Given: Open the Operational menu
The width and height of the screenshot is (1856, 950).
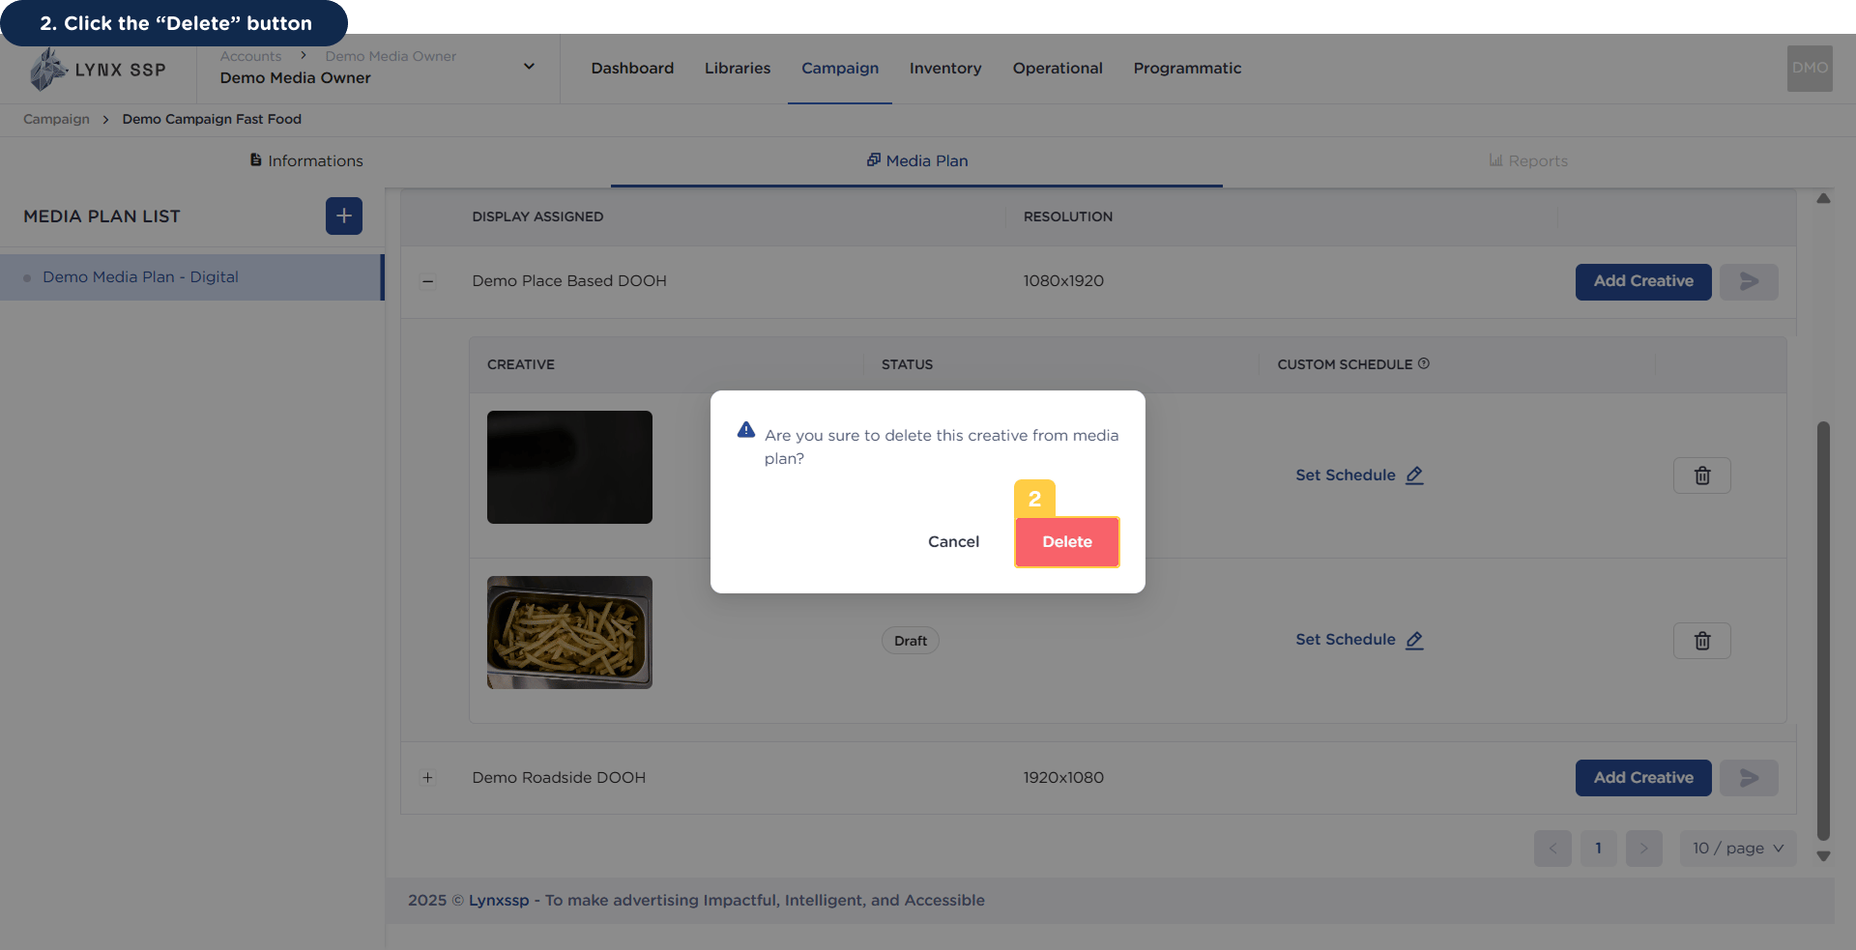Looking at the screenshot, I should pos(1058,69).
